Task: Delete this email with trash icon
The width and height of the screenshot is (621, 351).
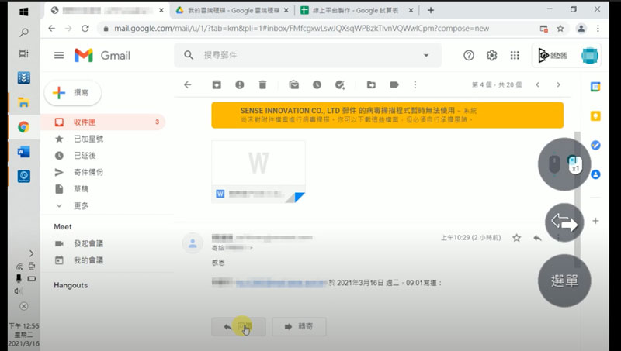Action: [262, 84]
